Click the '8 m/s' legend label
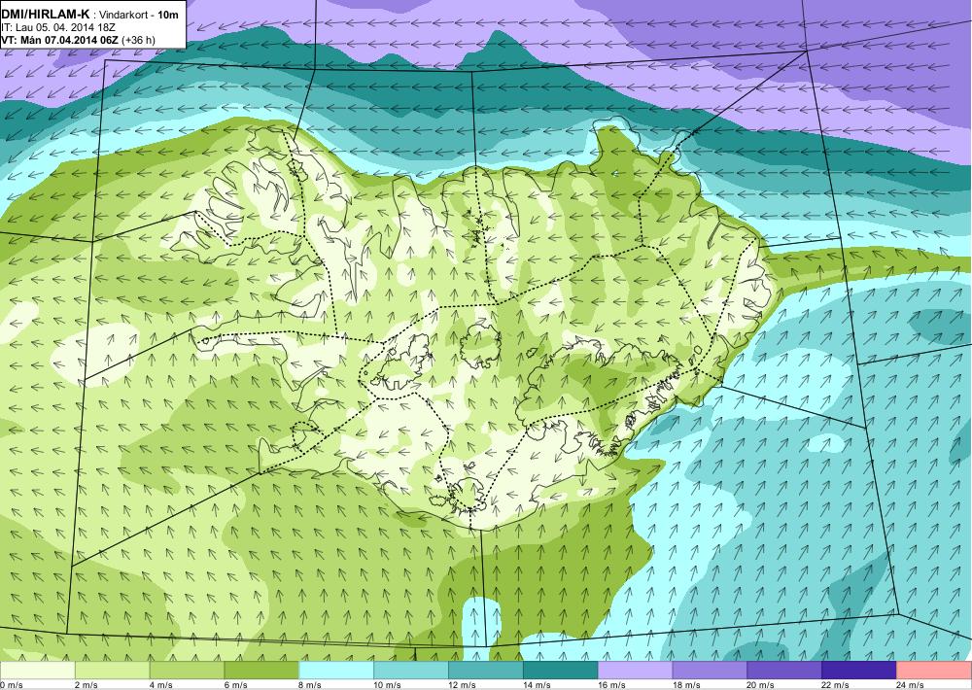The width and height of the screenshot is (972, 690). tap(311, 685)
